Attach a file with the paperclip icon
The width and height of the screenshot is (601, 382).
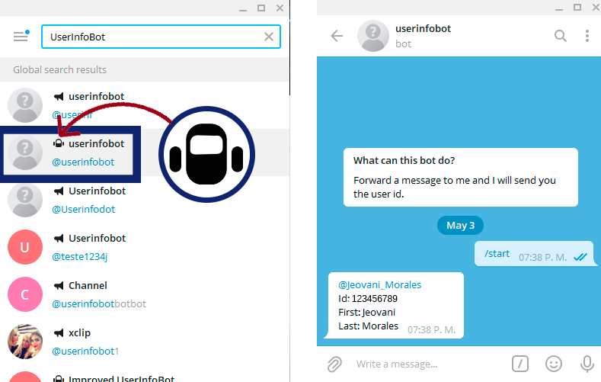coord(334,364)
